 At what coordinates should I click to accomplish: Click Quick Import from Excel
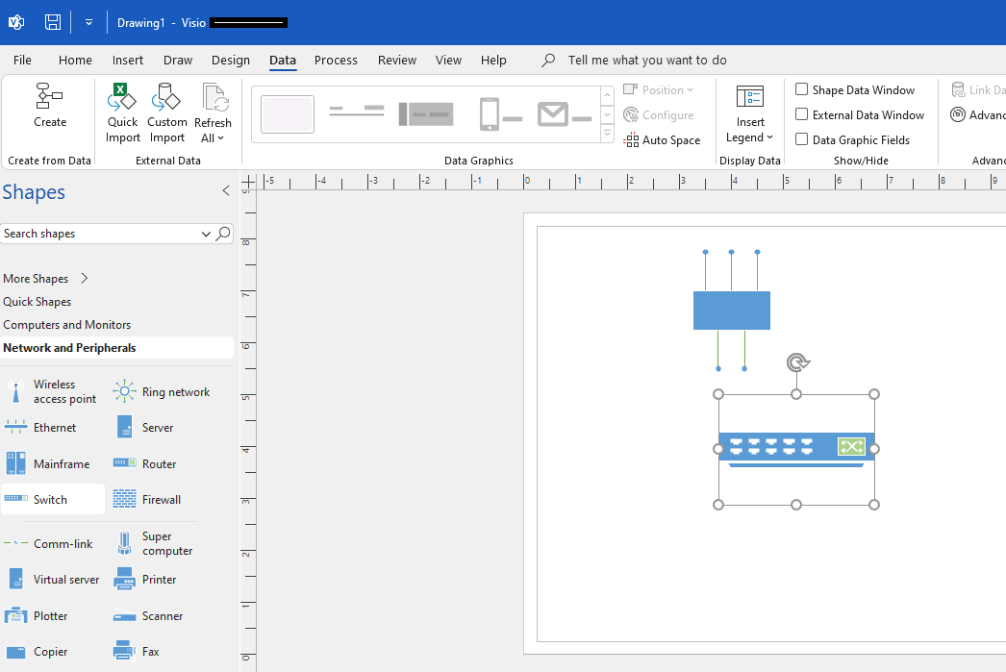pyautogui.click(x=122, y=113)
